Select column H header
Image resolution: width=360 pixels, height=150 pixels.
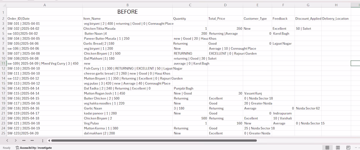[336, 5]
